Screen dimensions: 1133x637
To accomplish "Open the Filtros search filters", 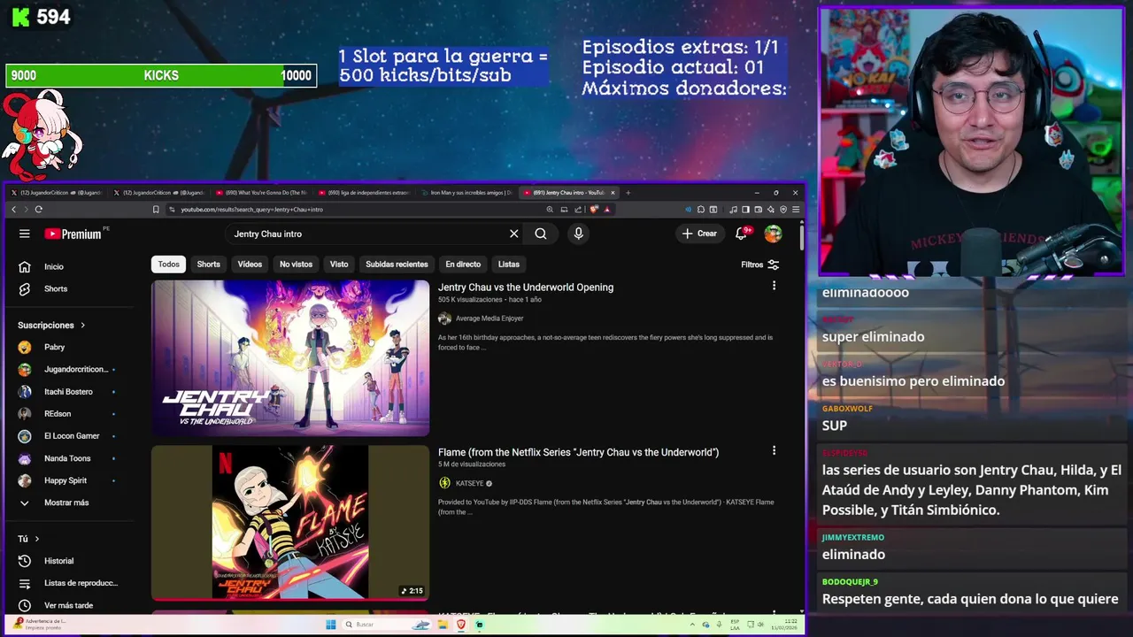I will [x=760, y=265].
